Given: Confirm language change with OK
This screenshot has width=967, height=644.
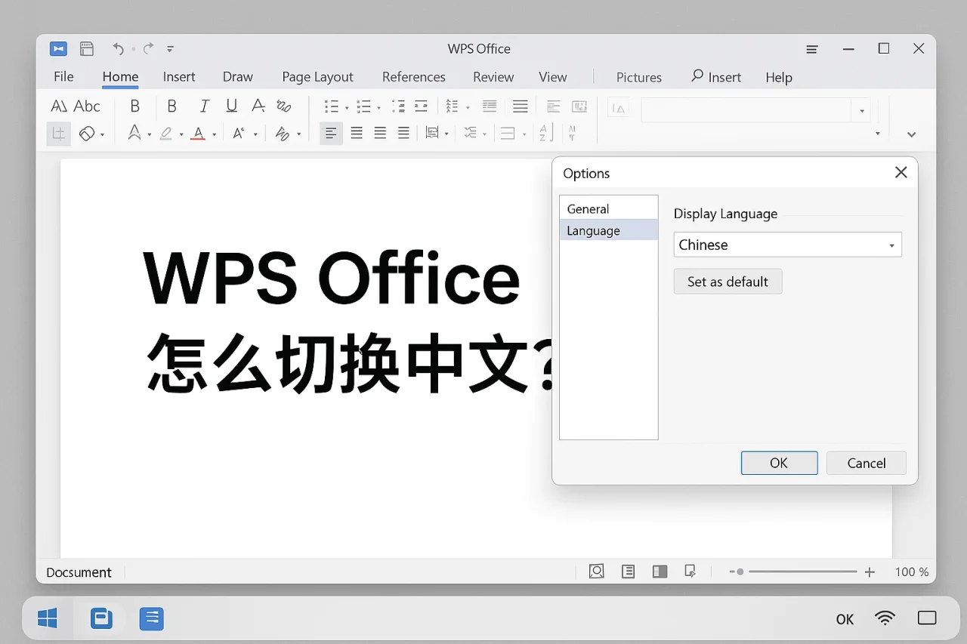Looking at the screenshot, I should (779, 463).
